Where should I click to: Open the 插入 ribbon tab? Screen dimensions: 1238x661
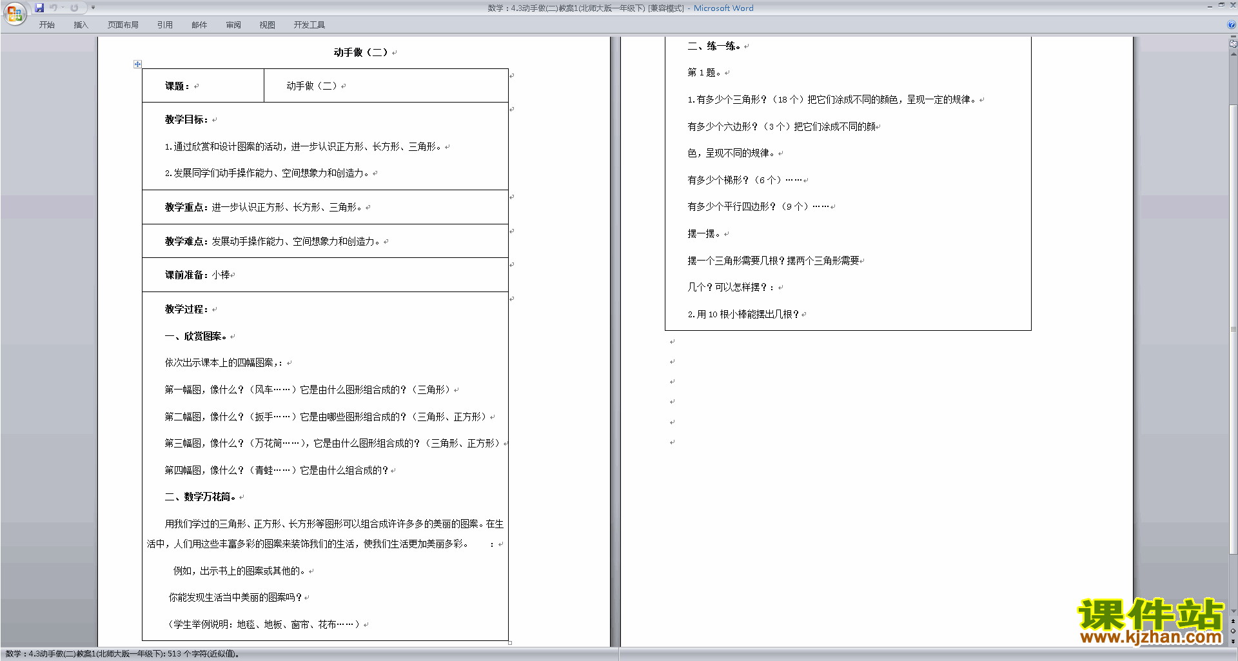tap(81, 25)
